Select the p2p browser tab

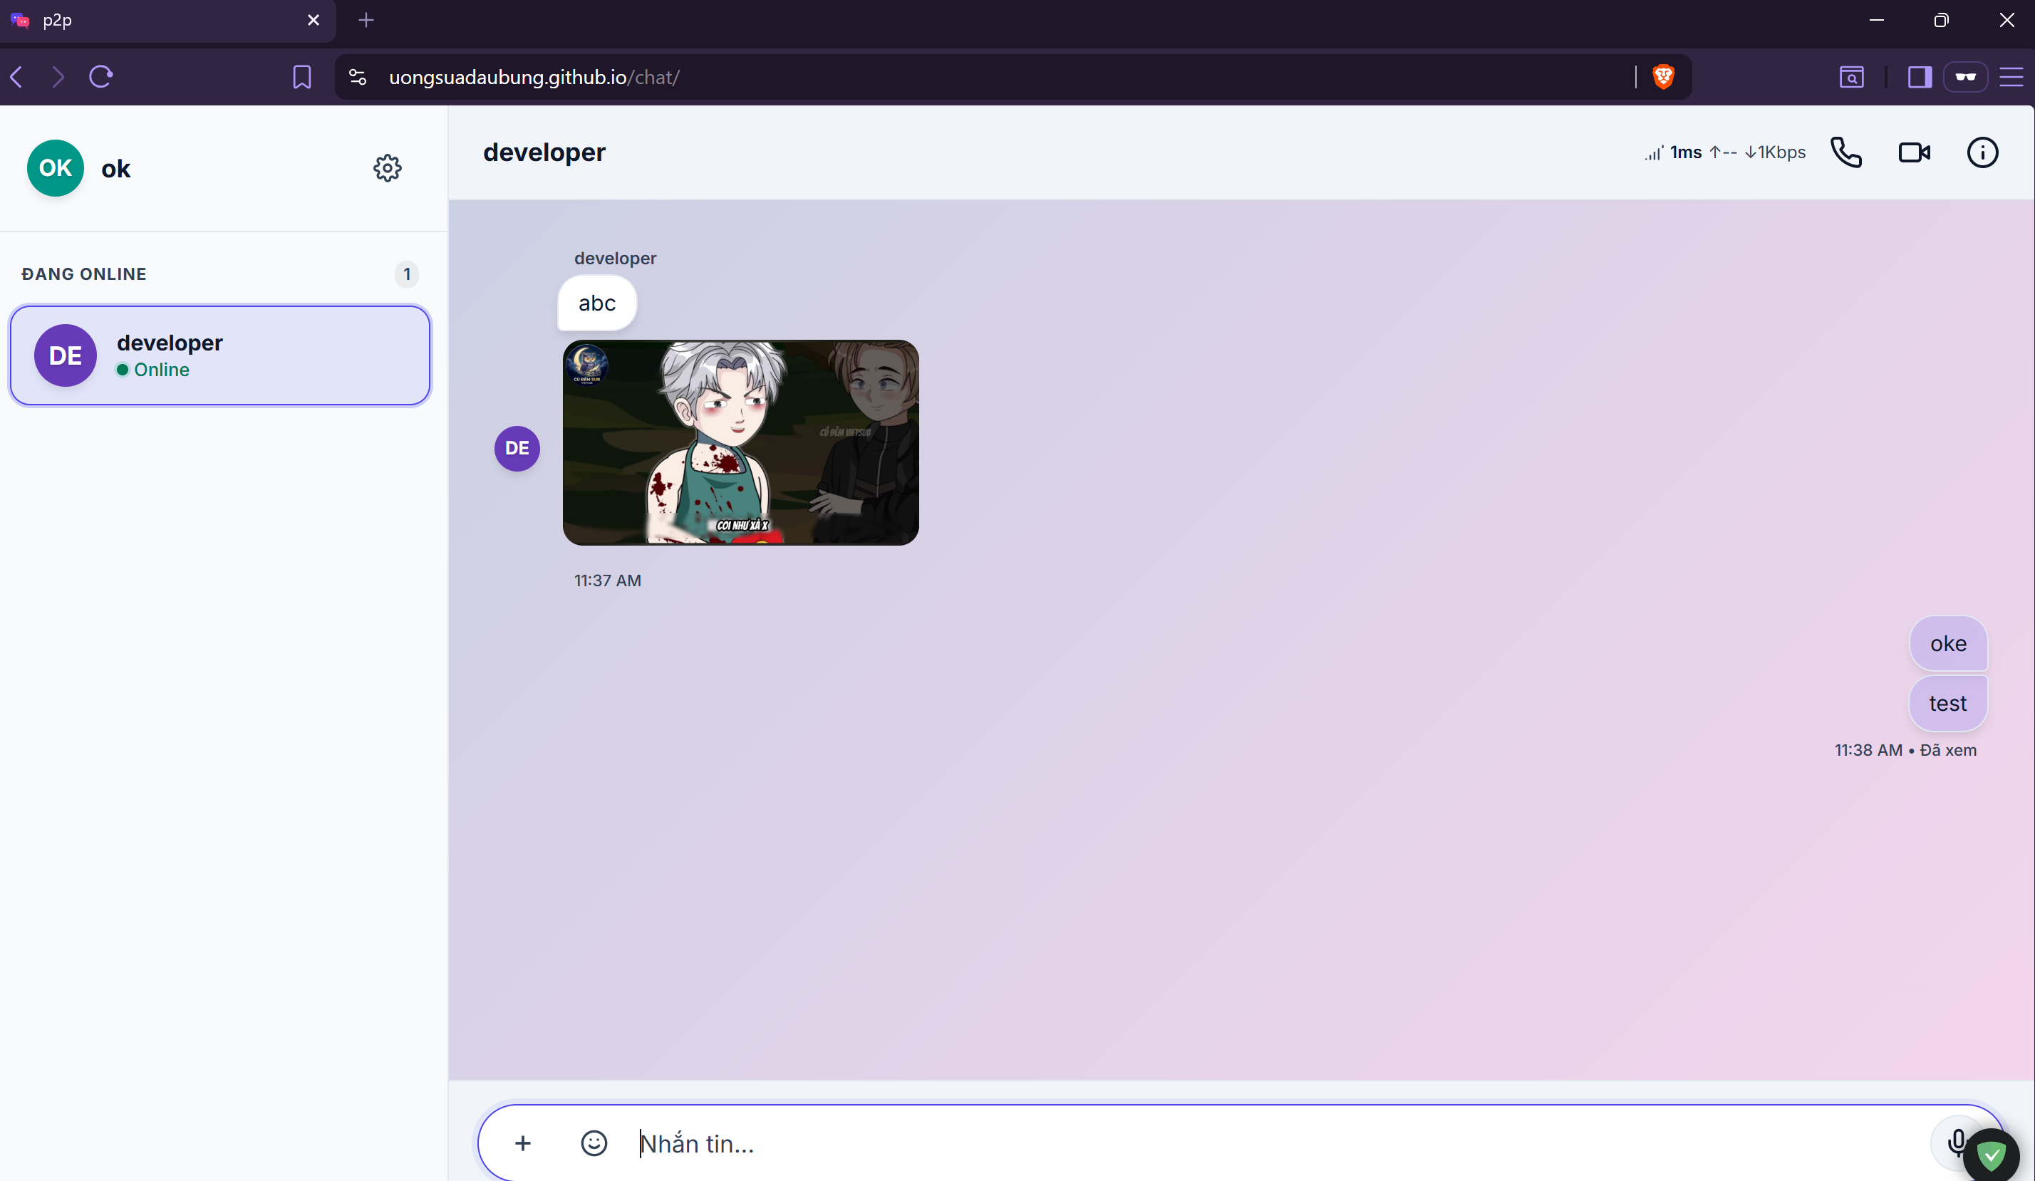(168, 21)
